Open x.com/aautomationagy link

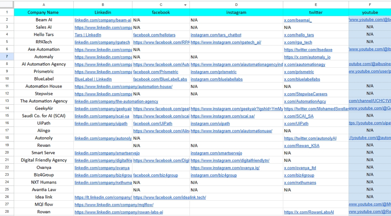pyautogui.click(x=305, y=65)
